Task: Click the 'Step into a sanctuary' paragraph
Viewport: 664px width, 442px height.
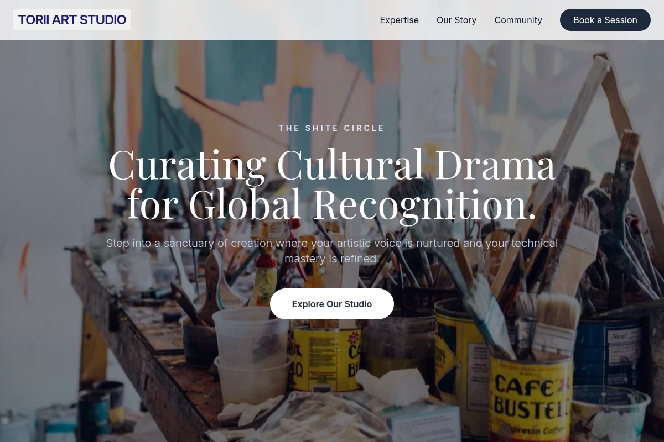Action: coord(332,251)
